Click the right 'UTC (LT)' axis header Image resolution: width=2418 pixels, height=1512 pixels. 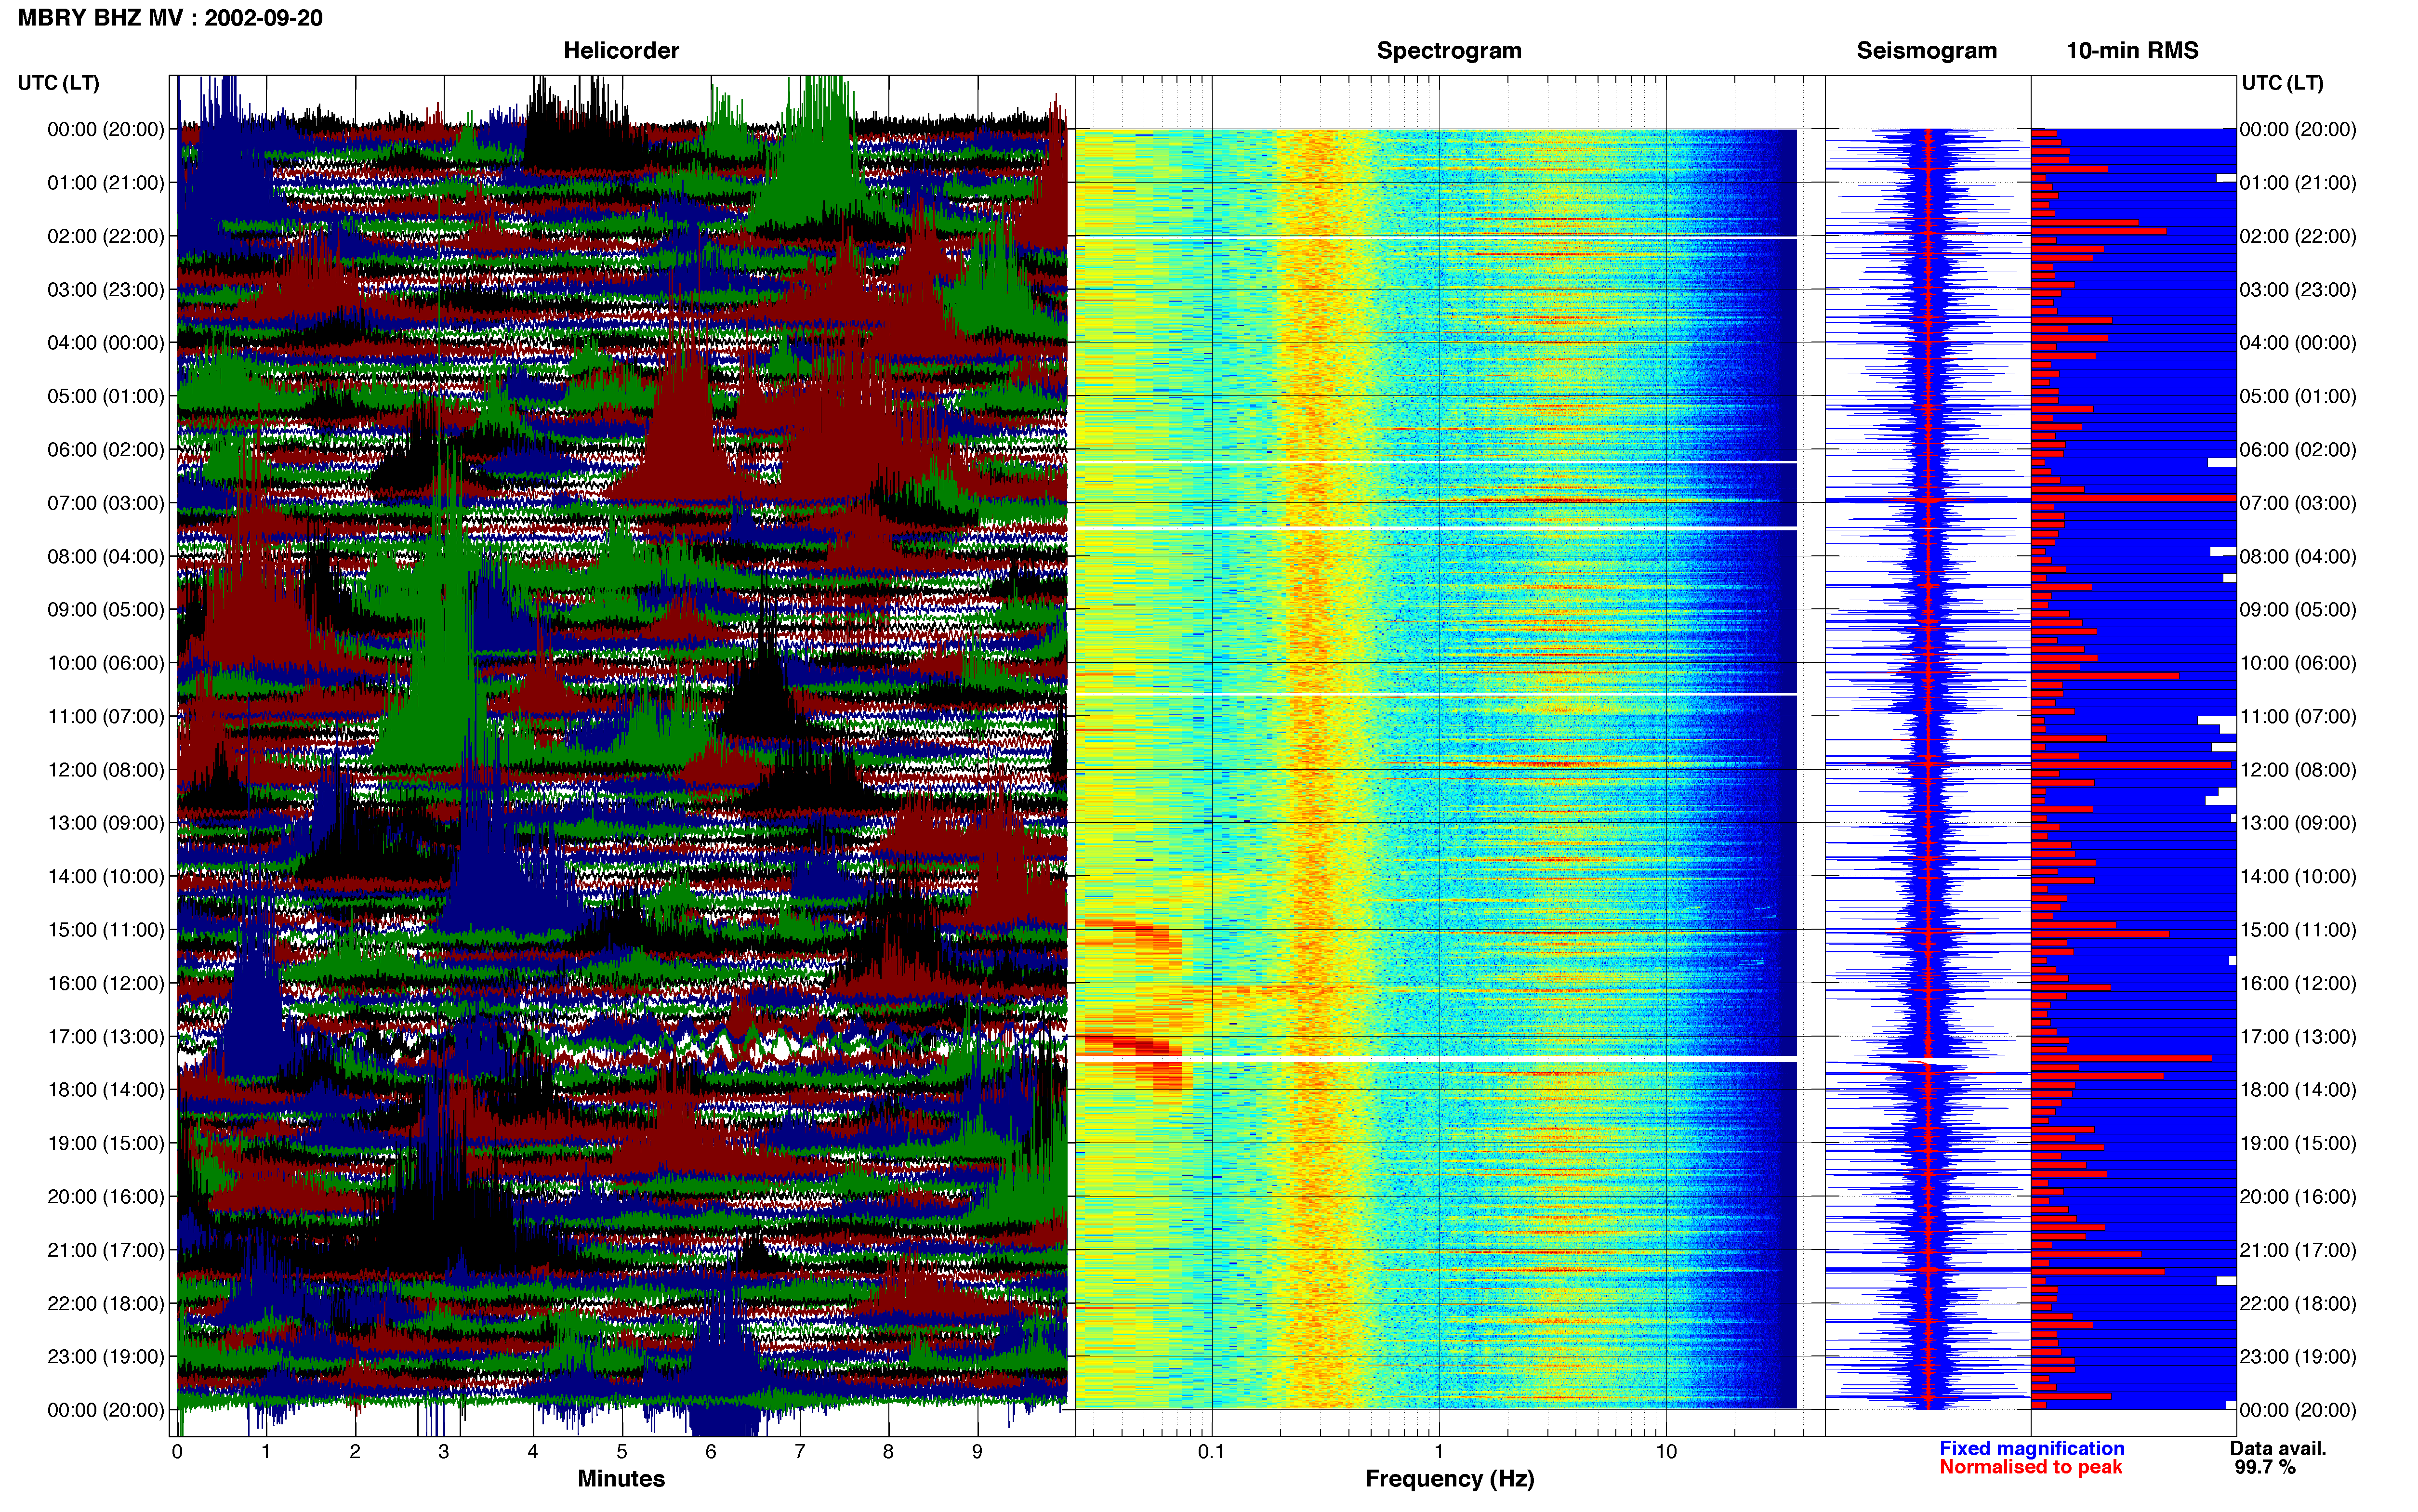(2282, 83)
